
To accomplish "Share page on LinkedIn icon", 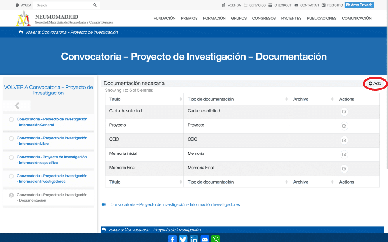I will [x=194, y=239].
